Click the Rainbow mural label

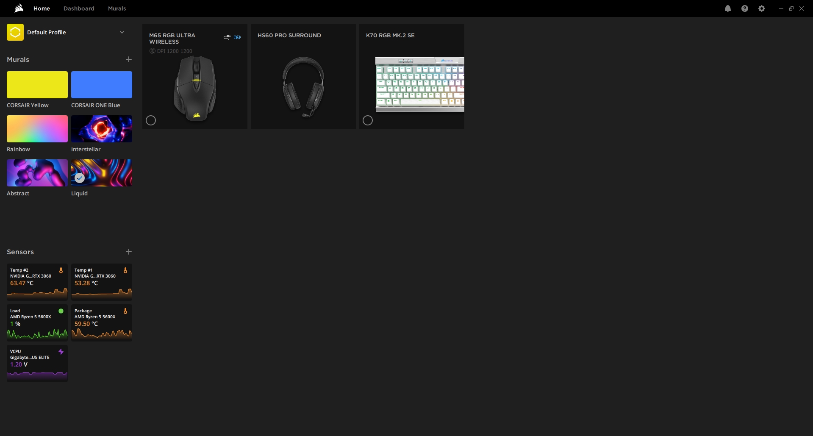18,149
